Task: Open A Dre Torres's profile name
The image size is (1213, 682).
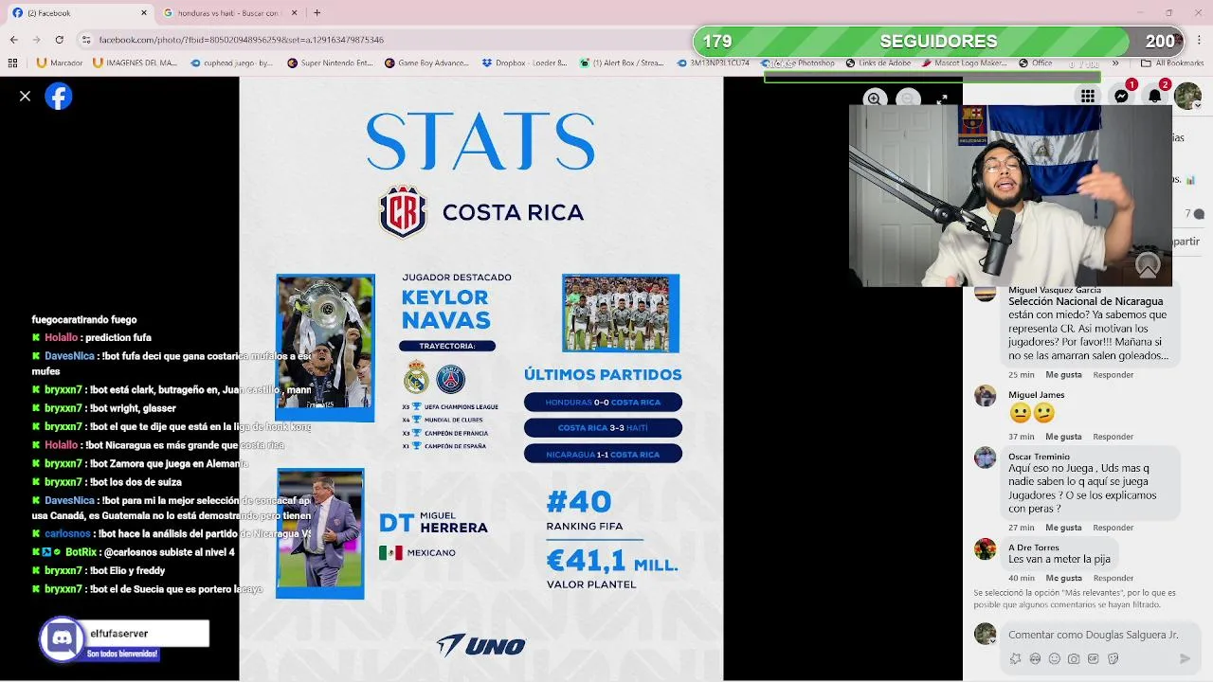Action: (1033, 547)
